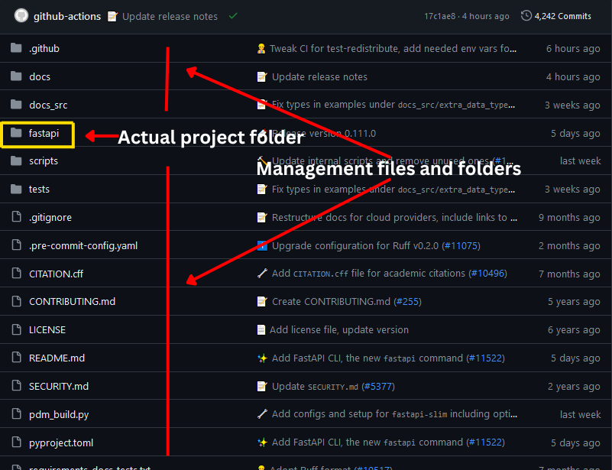This screenshot has height=470, width=612.
Task: Click the green check commit status icon
Action: (233, 16)
